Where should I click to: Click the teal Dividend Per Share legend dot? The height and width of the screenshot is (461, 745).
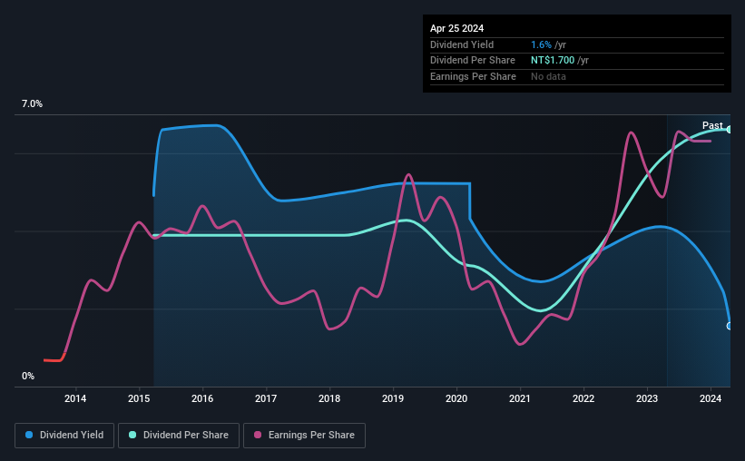(x=132, y=435)
